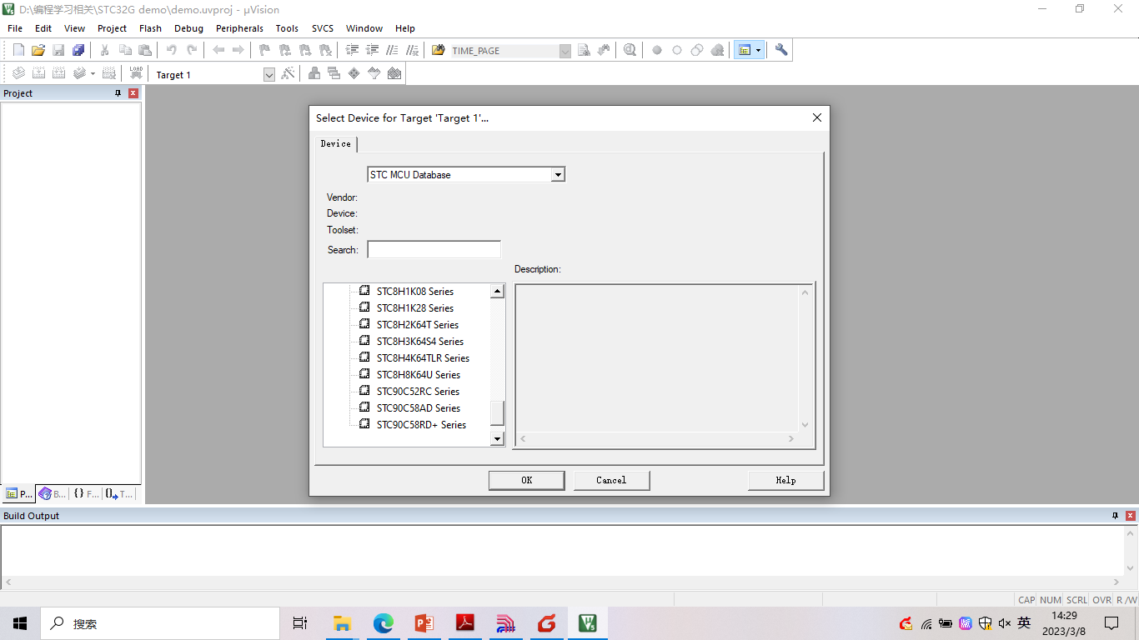
Task: Toggle bookmark with the flag icon
Action: click(x=265, y=50)
